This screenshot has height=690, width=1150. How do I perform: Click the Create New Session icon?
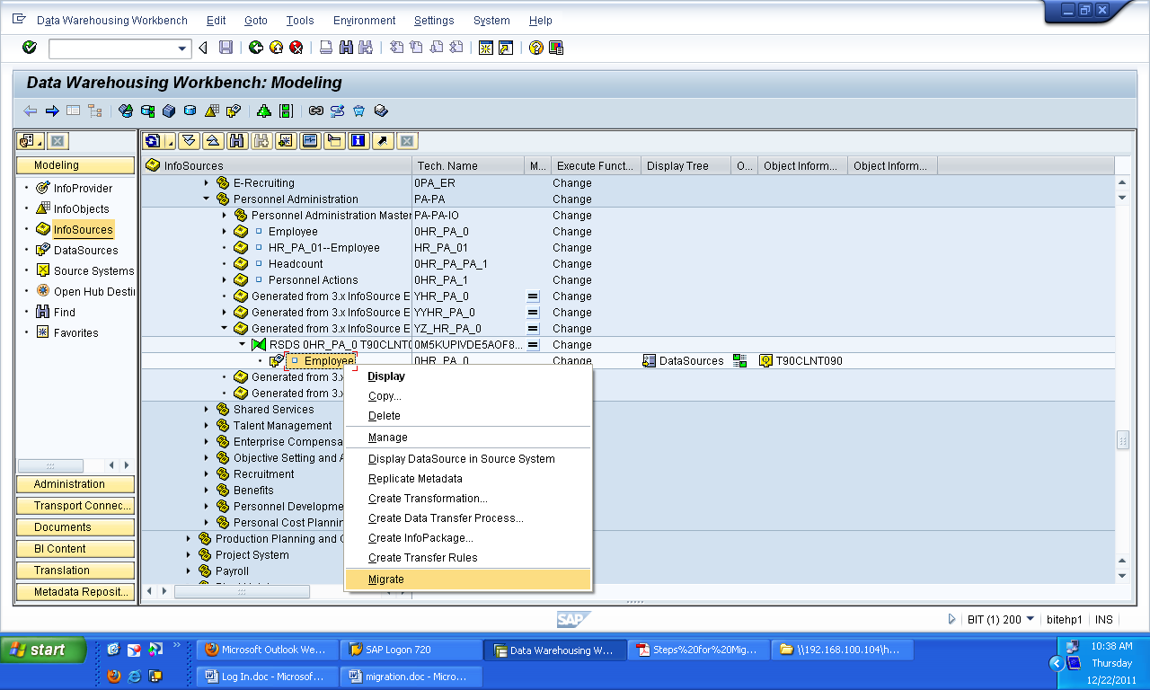click(485, 48)
